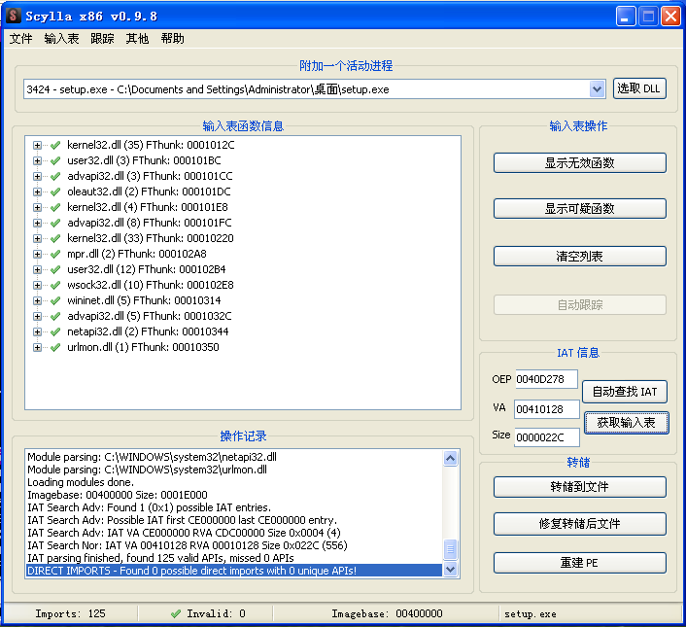Viewport: 686px width, 627px height.
Task: Click 'Imports: 125' status bar entry
Action: click(70, 613)
